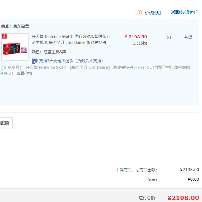The image size is (202, 202).
Task: Click 返回修改购物车 to edit the cart
Action: pos(185,12)
